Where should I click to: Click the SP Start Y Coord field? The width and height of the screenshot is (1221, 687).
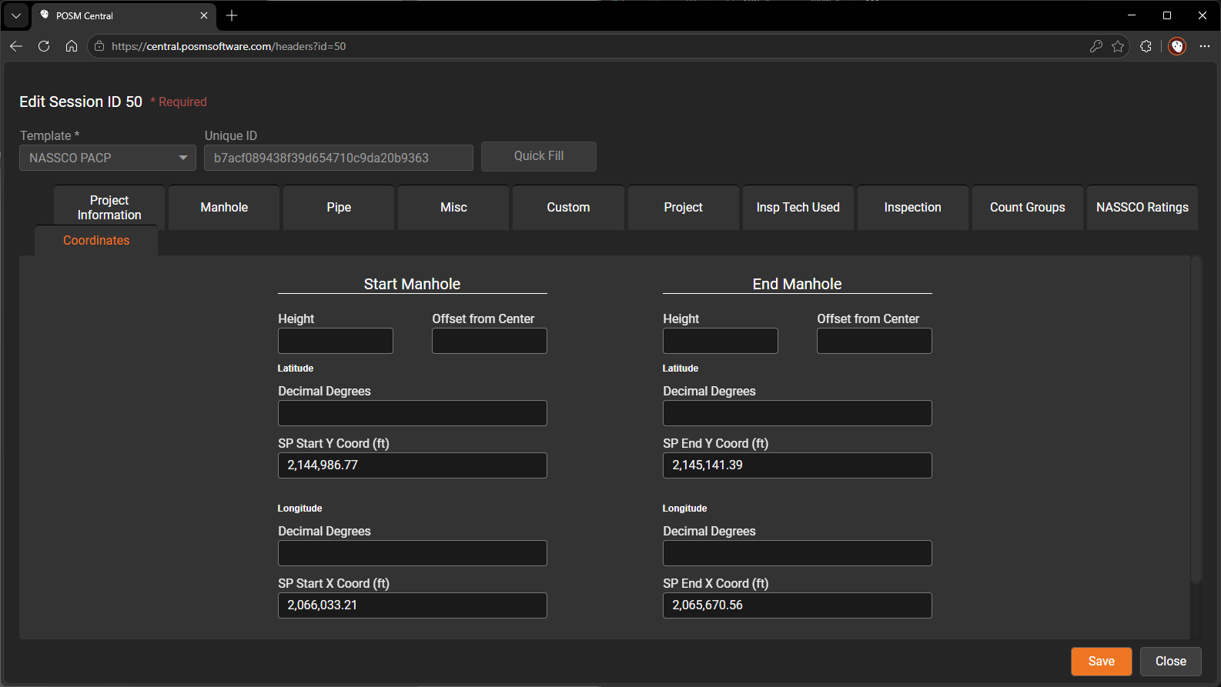[x=413, y=465]
